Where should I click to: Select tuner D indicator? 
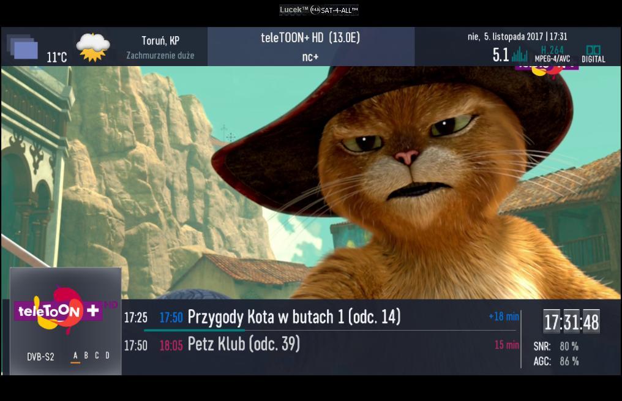[x=108, y=355]
